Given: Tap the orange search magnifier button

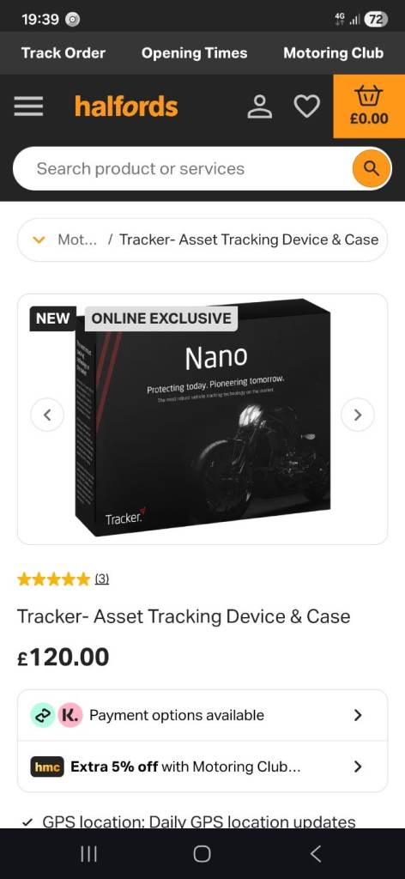Looking at the screenshot, I should [372, 168].
